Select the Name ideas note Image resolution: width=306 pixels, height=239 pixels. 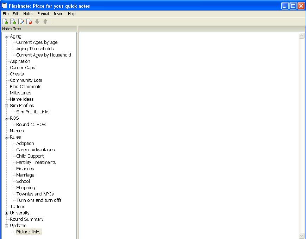click(22, 99)
